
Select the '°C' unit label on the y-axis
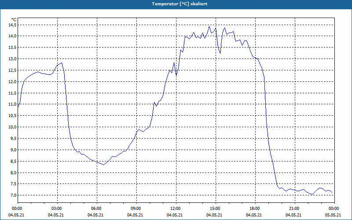click(x=14, y=20)
